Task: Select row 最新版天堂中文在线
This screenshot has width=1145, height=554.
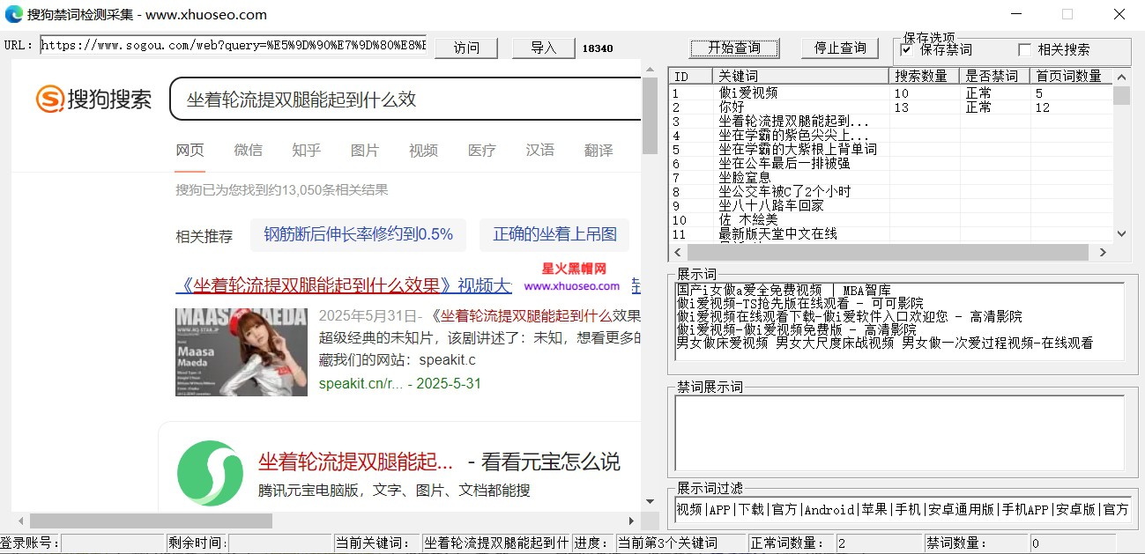Action: [890, 233]
